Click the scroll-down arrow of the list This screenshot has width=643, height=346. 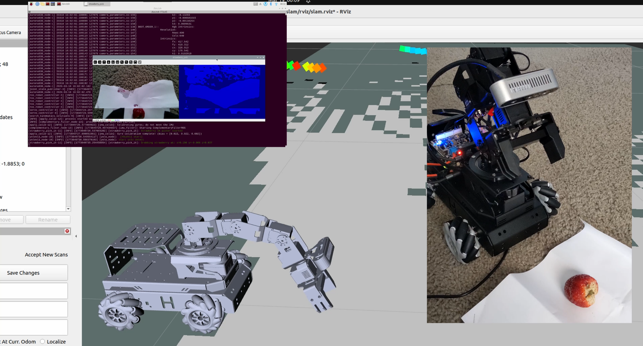68,209
